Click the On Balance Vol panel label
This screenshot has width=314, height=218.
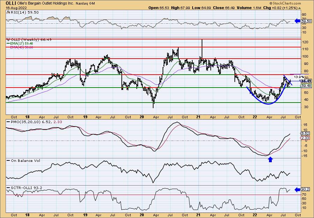[x=25, y=161]
